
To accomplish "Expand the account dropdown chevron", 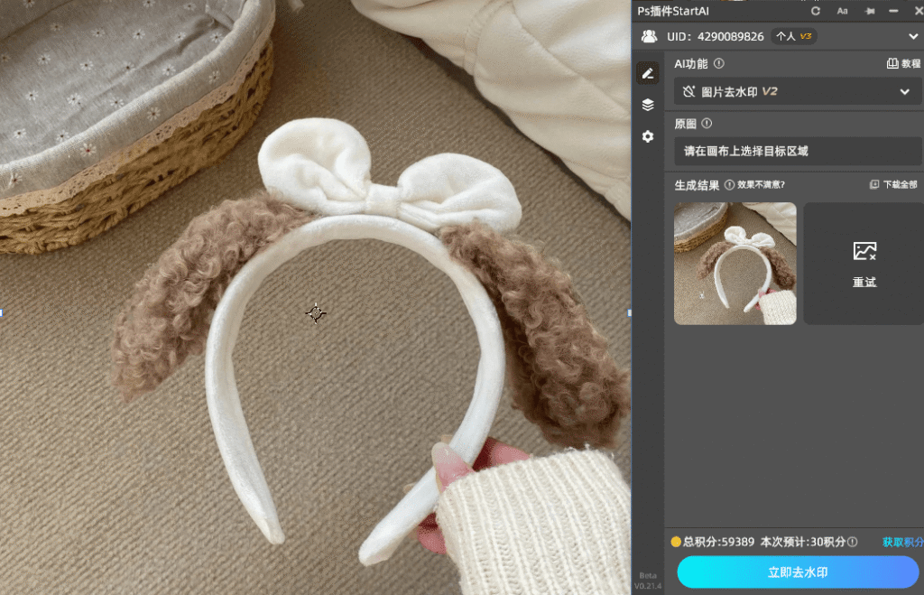I will tap(912, 37).
